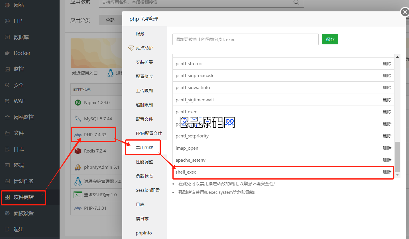This screenshot has width=409, height=239.
Task: Click the 监控 monitor chart icon
Action: coord(7,69)
